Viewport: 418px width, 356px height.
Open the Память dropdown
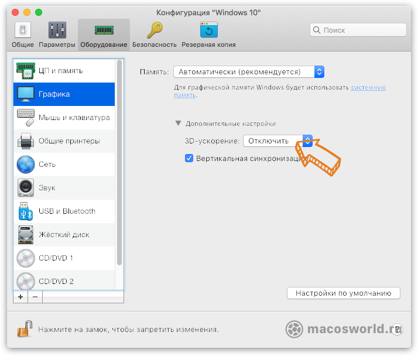(249, 72)
